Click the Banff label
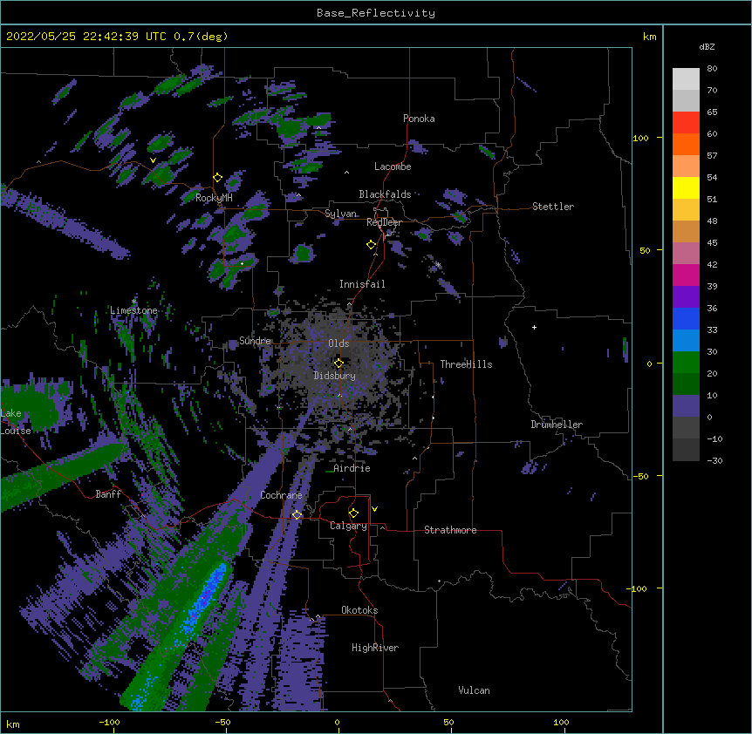Viewport: 752px width, 734px height. [x=108, y=494]
